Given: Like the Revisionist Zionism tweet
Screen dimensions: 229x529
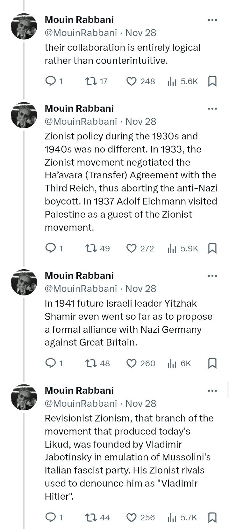Looking at the screenshot, I should click(x=131, y=517).
